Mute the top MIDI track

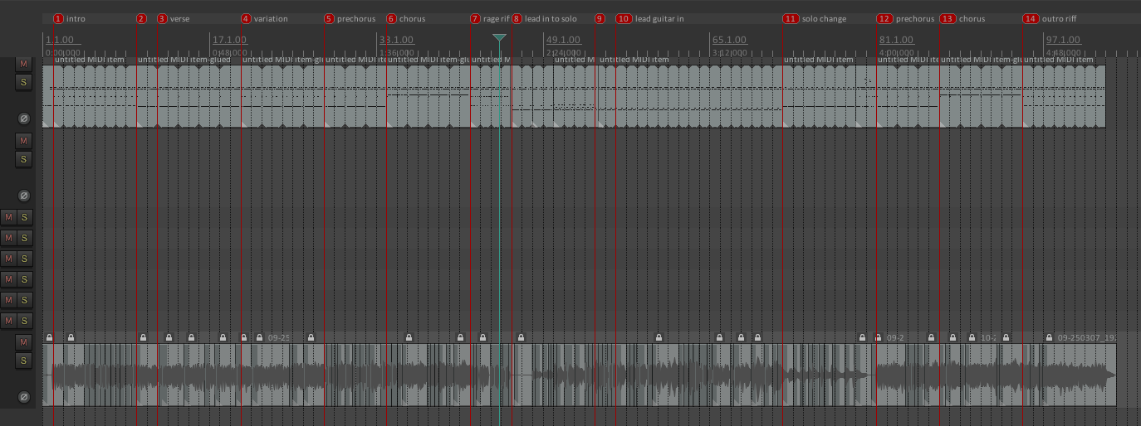coord(24,64)
